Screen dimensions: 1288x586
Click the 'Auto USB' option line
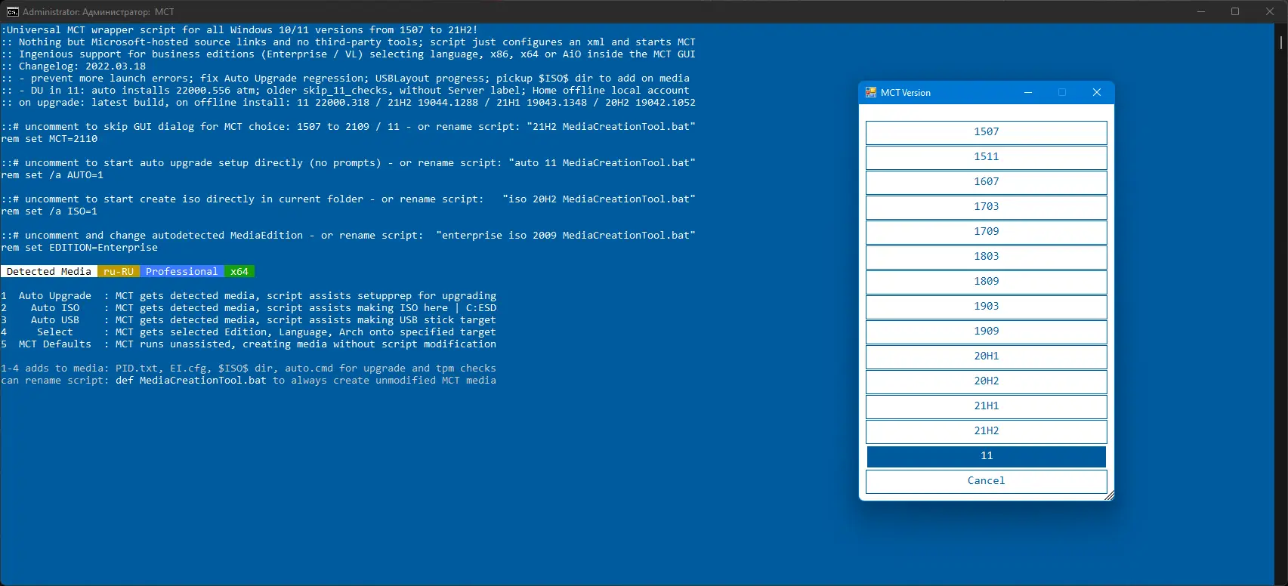pos(249,320)
